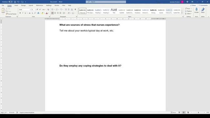Click the Replace button
This screenshot has width=210, height=118.
click(188, 11)
